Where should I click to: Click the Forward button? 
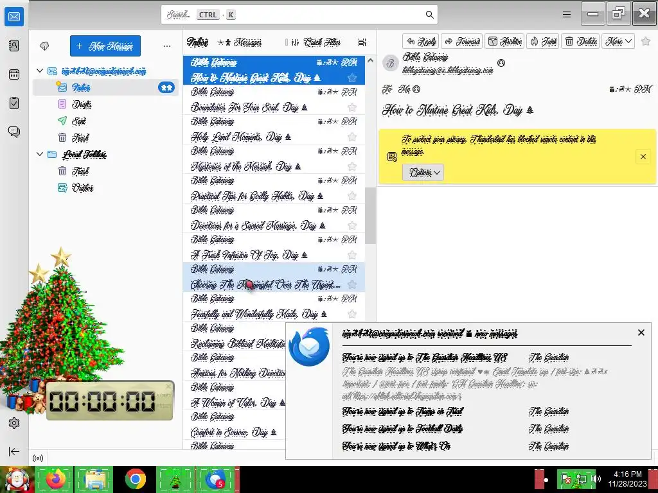461,41
